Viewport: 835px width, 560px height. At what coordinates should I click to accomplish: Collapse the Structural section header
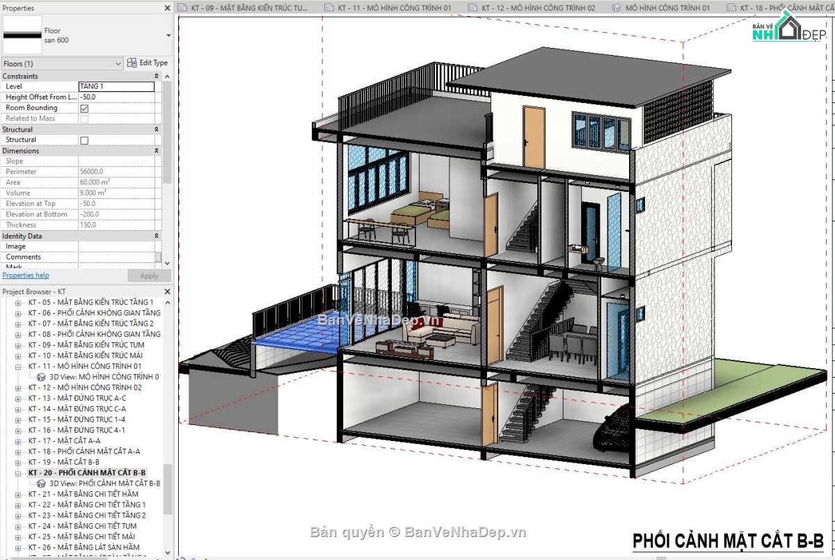[x=157, y=129]
